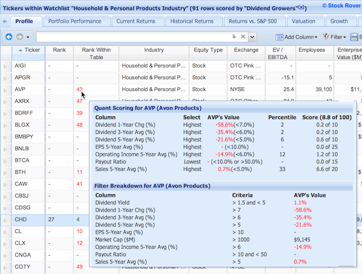Switch to the Valuation tab
Image resolution: width=362 pixels, height=274 pixels.
(303, 21)
